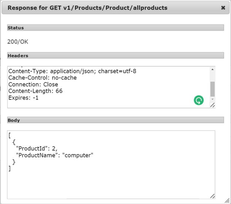Screen dimensions: 231x204
Task: Click the Headers text area resize handle
Action: pos(212,106)
